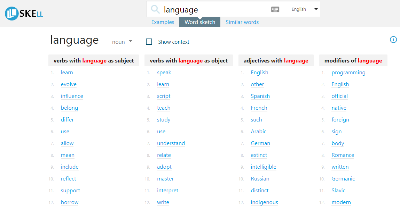Open the virtual keyboard icon
The width and height of the screenshot is (400, 210).
click(275, 9)
